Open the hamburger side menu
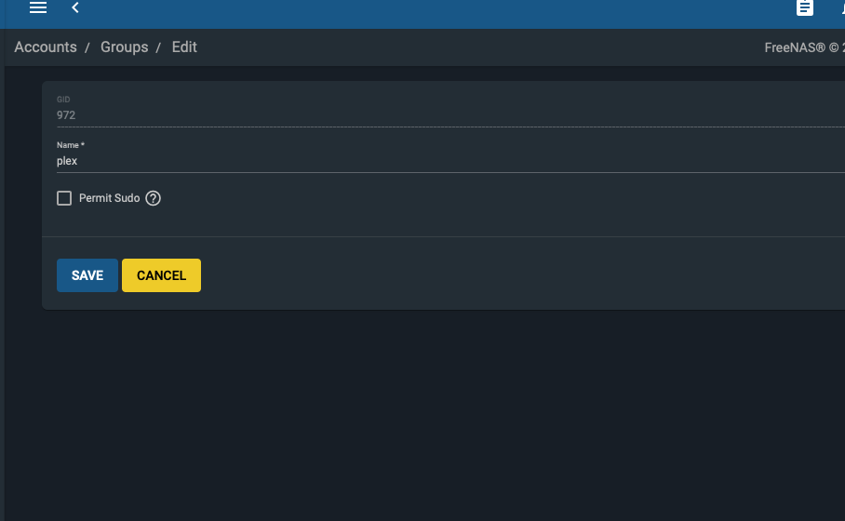The height and width of the screenshot is (521, 845). click(x=38, y=7)
